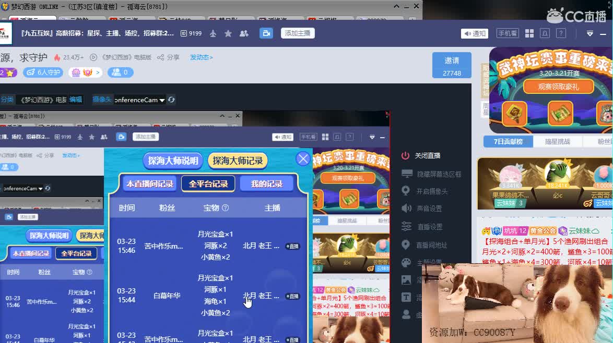Select 隐藏屏幕选区框 option
The width and height of the screenshot is (613, 343).
[x=439, y=174]
